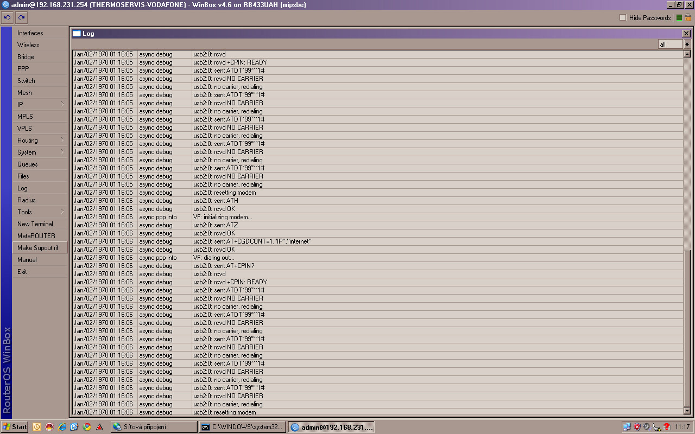
Task: Click the Redo arrow in WinBox toolbar
Action: 21,18
